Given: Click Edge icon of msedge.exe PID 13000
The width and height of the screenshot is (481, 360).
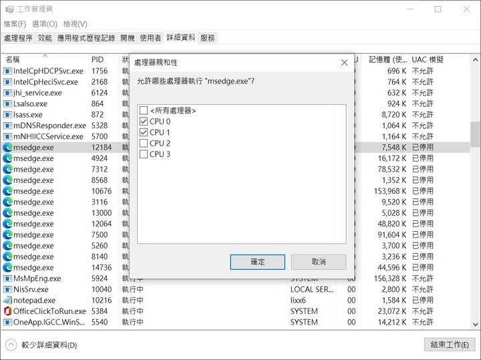Looking at the screenshot, I should tap(7, 213).
